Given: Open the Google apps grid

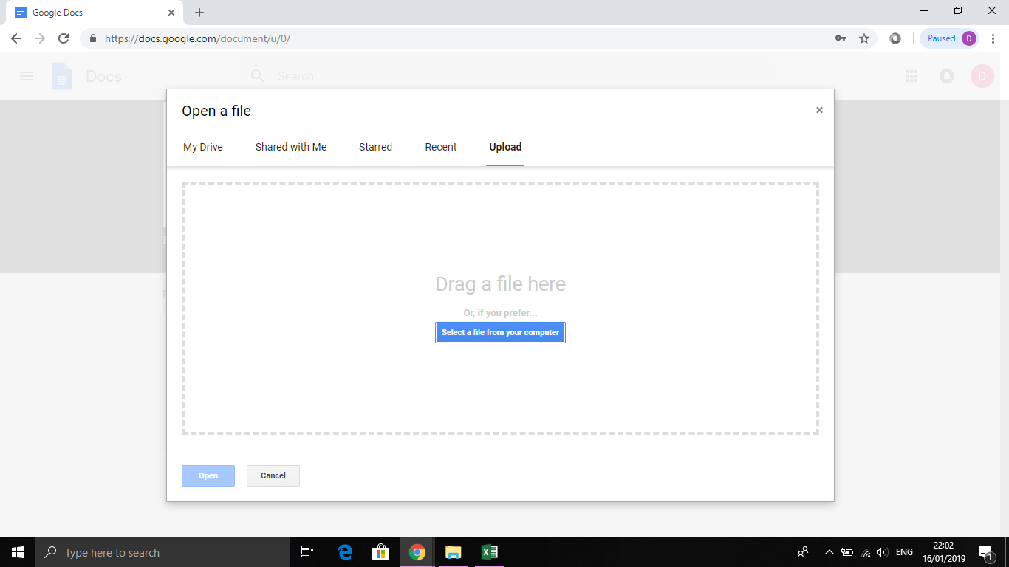Looking at the screenshot, I should (x=911, y=76).
